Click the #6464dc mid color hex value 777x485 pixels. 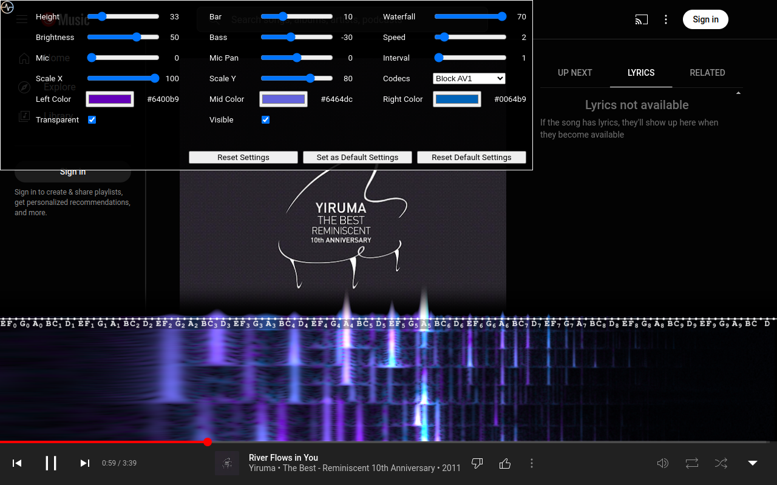pyautogui.click(x=336, y=99)
